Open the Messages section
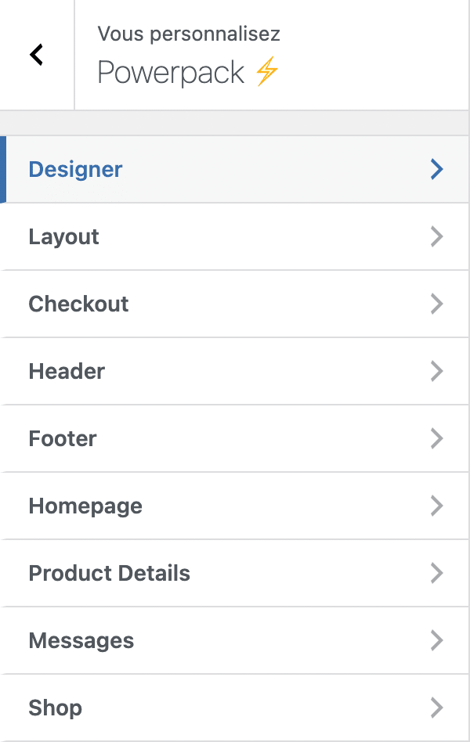Image resolution: width=470 pixels, height=742 pixels. [x=81, y=640]
